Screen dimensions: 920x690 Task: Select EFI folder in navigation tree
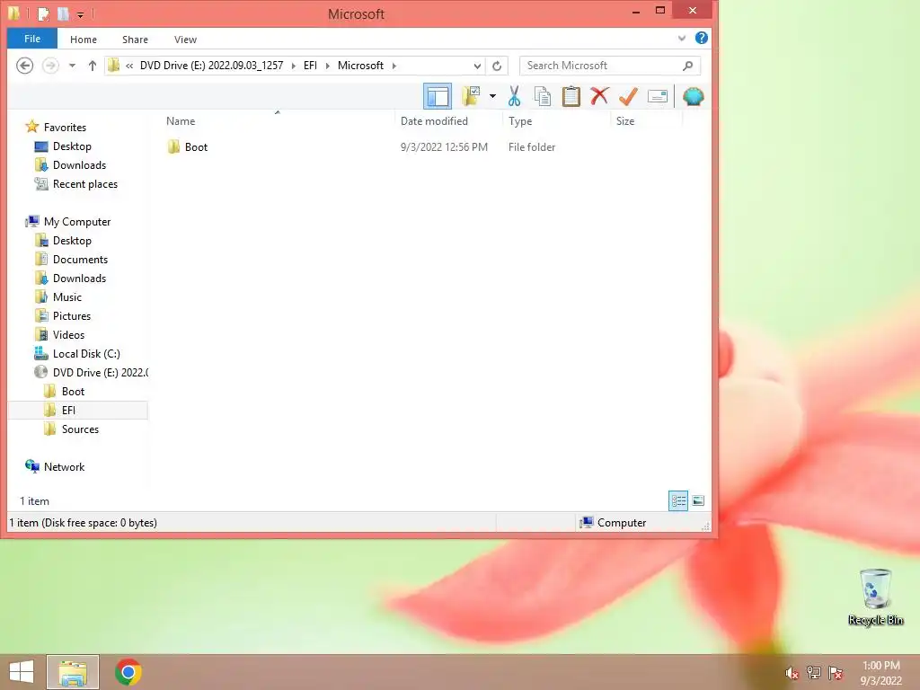(x=68, y=410)
